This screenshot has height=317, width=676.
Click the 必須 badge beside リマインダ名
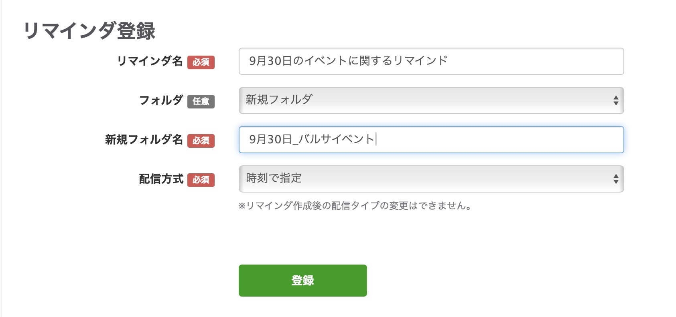201,62
